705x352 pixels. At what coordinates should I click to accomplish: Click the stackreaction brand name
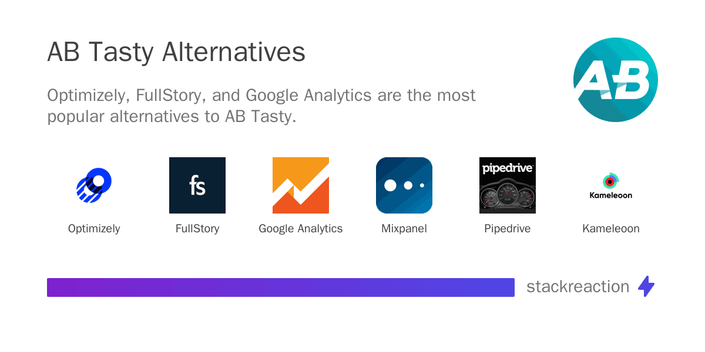[578, 286]
